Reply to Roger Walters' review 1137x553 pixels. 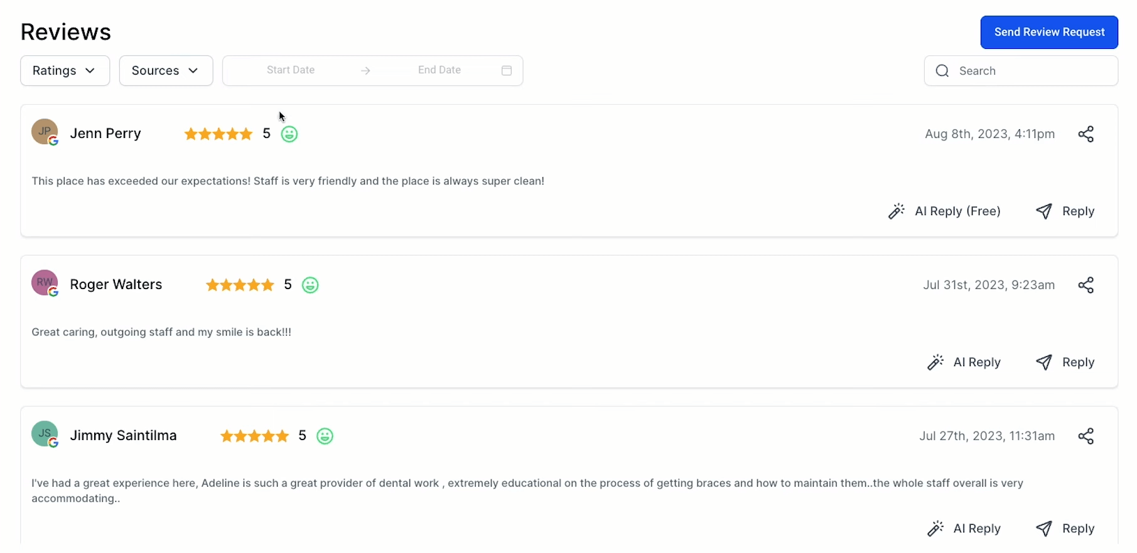(x=1065, y=362)
